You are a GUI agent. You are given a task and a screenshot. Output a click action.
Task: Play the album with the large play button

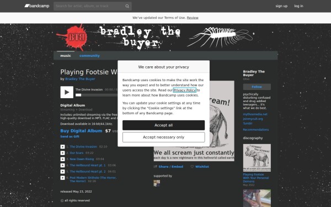(67, 92)
